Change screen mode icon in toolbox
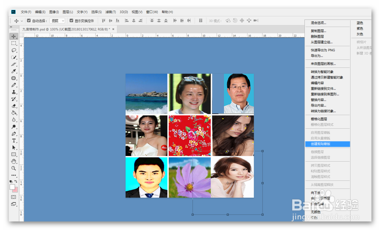This screenshot has height=230, width=380. [x=14, y=204]
